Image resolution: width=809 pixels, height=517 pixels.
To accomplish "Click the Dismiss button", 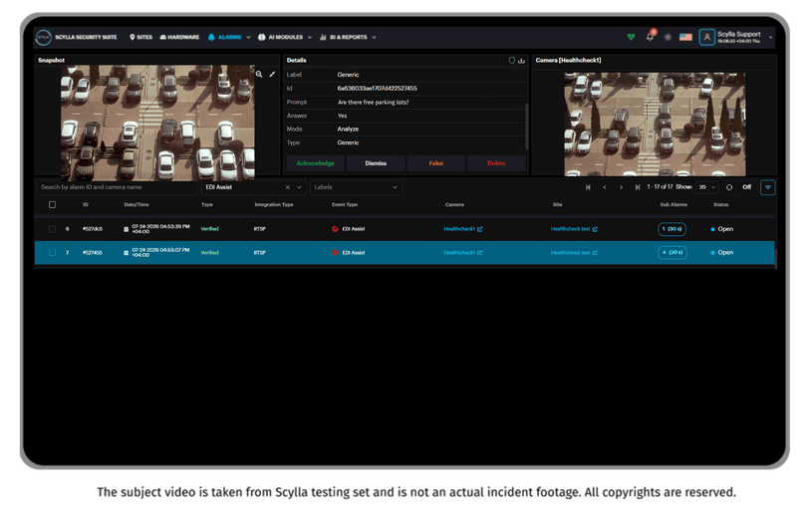I will point(376,163).
